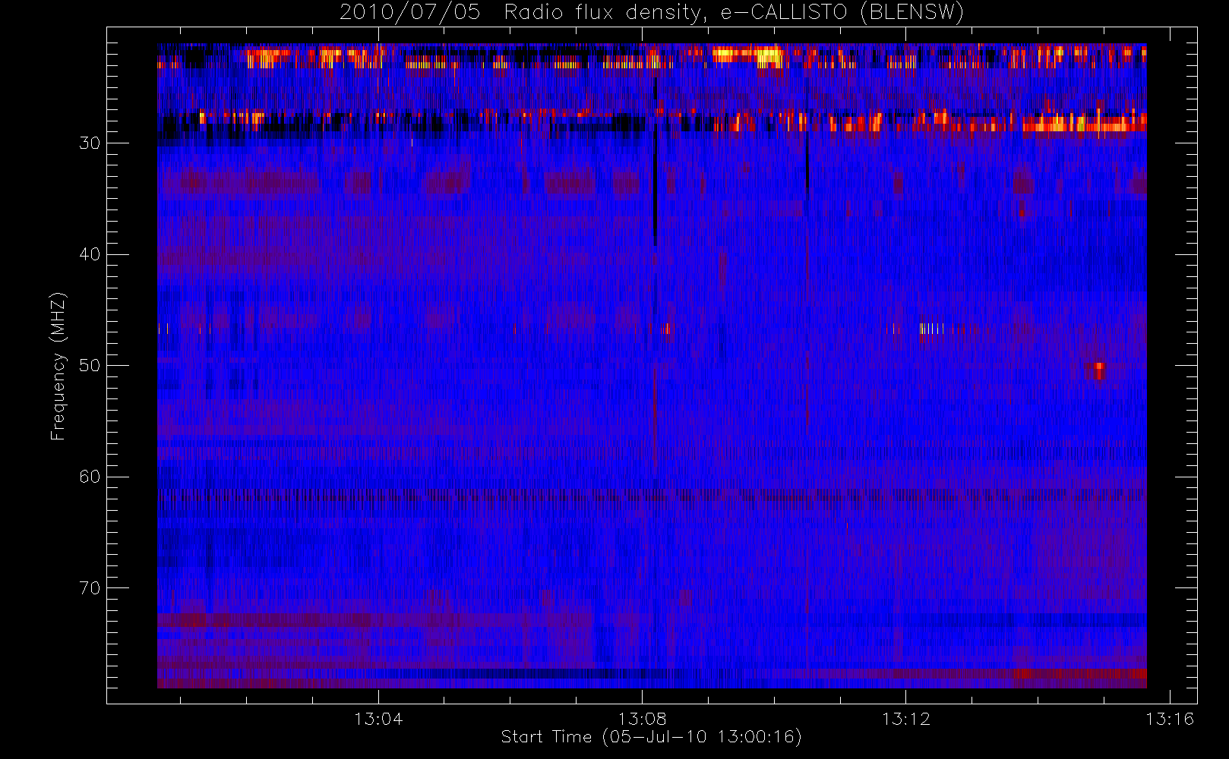Click the 60 MHz frequency tick label
Viewport: 1229px width, 759px height.
(x=90, y=477)
